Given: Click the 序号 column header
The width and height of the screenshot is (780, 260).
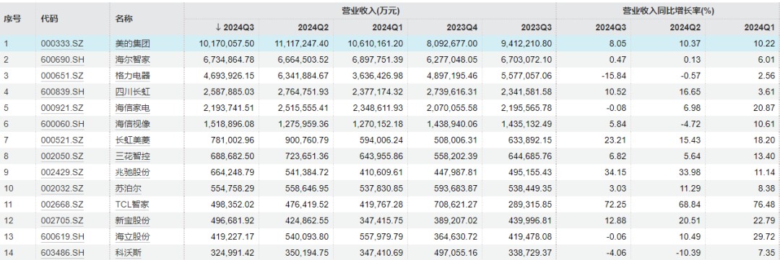Looking at the screenshot, I should pyautogui.click(x=12, y=19).
